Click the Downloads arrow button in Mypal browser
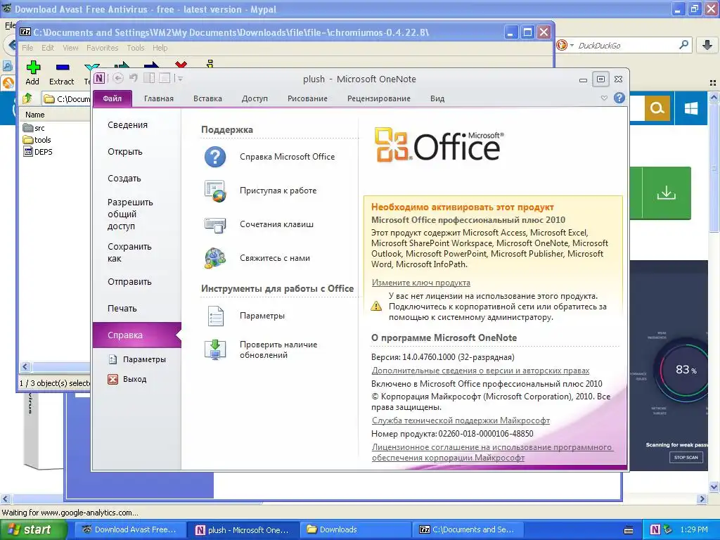The image size is (720, 540). click(707, 45)
